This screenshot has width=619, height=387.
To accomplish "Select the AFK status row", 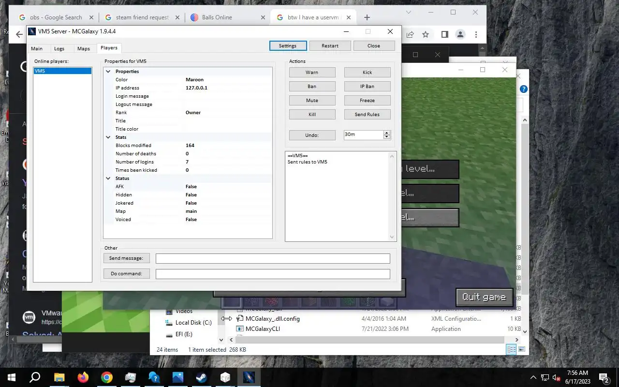I will [188, 186].
